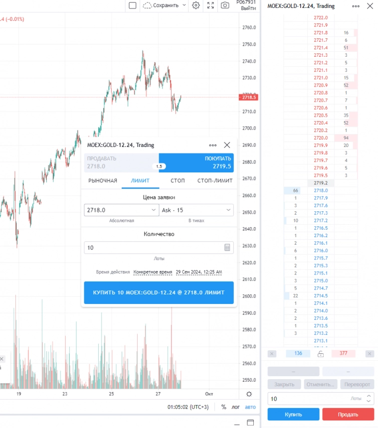Expand absolute price 2718.0 dropdown
Screen dimensions: 378x428
point(153,210)
